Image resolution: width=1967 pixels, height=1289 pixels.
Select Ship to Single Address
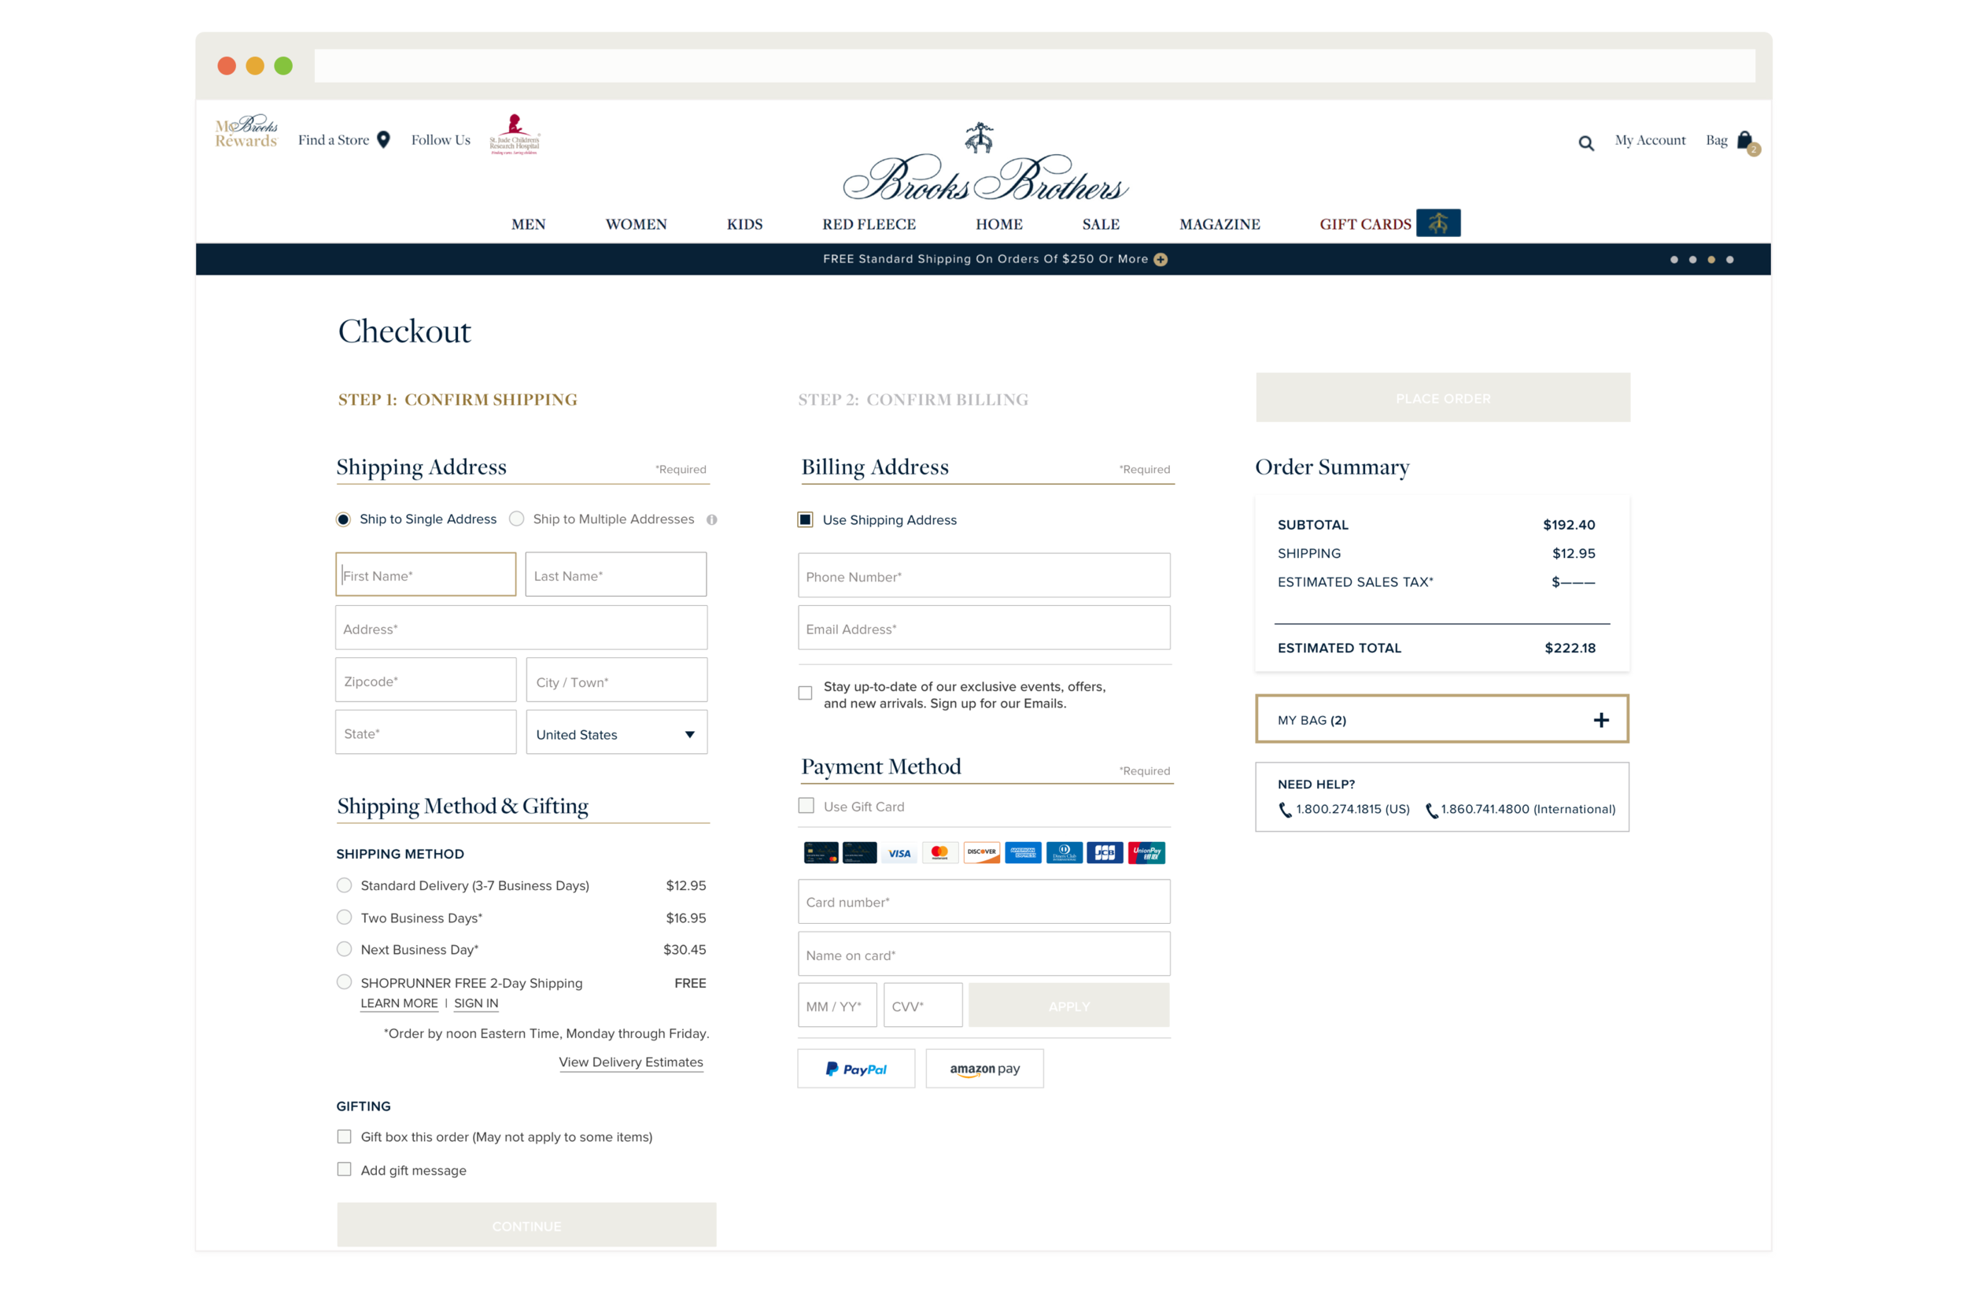[343, 520]
